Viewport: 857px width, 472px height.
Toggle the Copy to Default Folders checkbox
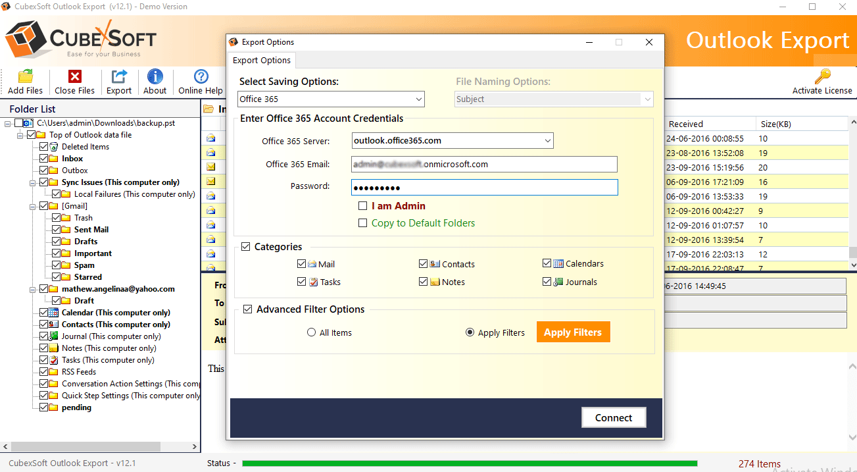pyautogui.click(x=362, y=223)
